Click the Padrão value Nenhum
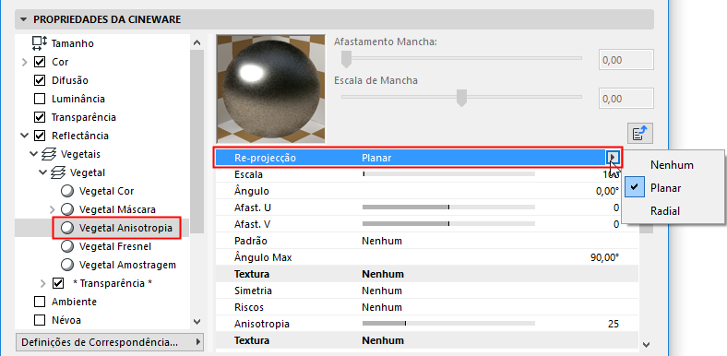727x356 pixels. (382, 241)
